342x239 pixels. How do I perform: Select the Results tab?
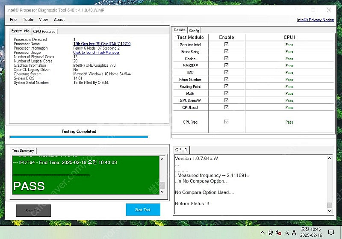point(180,30)
